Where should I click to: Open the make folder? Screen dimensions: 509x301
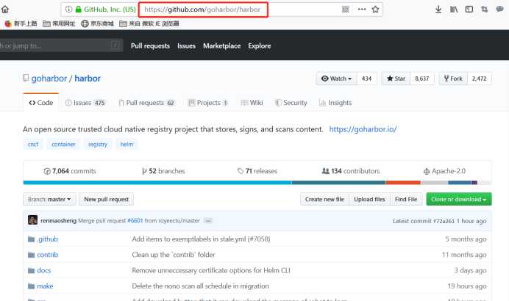coord(45,286)
